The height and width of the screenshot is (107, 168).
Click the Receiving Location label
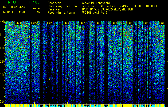(x=62, y=6)
